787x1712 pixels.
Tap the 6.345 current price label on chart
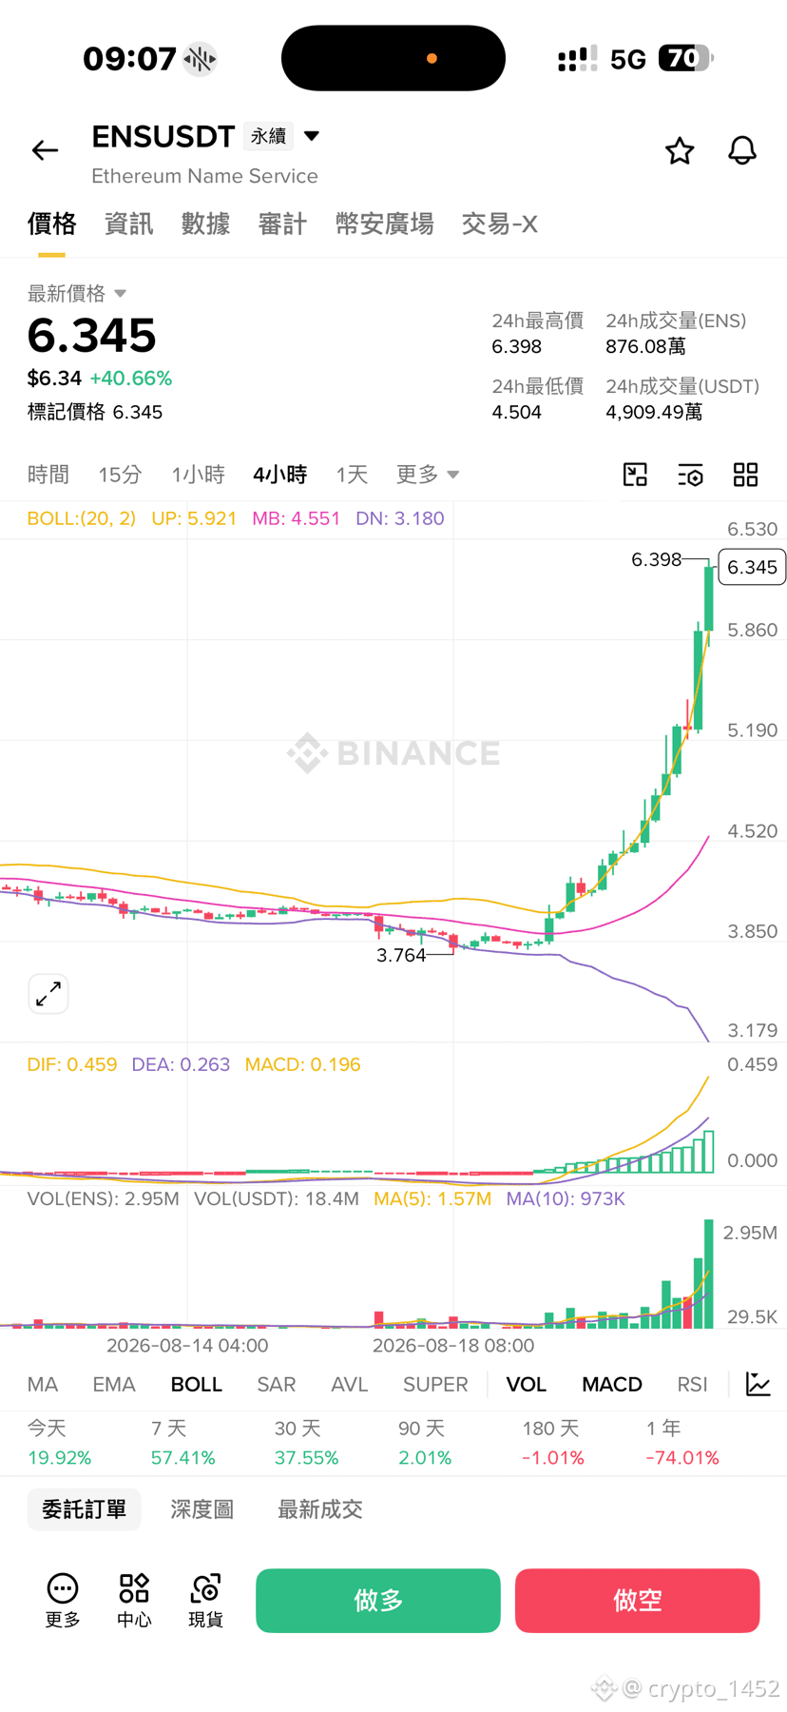752,567
